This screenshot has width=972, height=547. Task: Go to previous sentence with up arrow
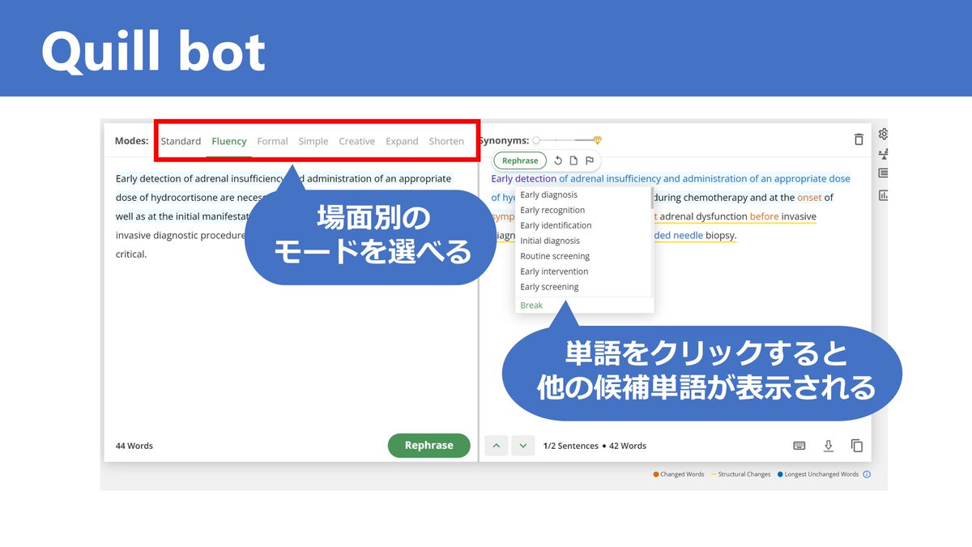[x=496, y=446]
